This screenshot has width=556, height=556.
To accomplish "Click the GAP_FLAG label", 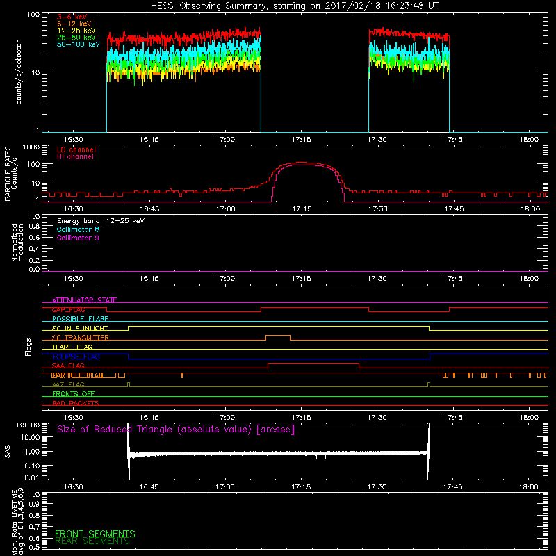I will 68,309.
